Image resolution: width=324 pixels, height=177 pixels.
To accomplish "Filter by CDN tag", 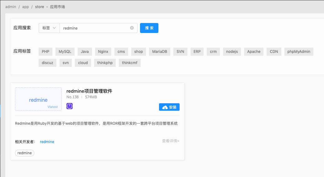I will tap(274, 52).
